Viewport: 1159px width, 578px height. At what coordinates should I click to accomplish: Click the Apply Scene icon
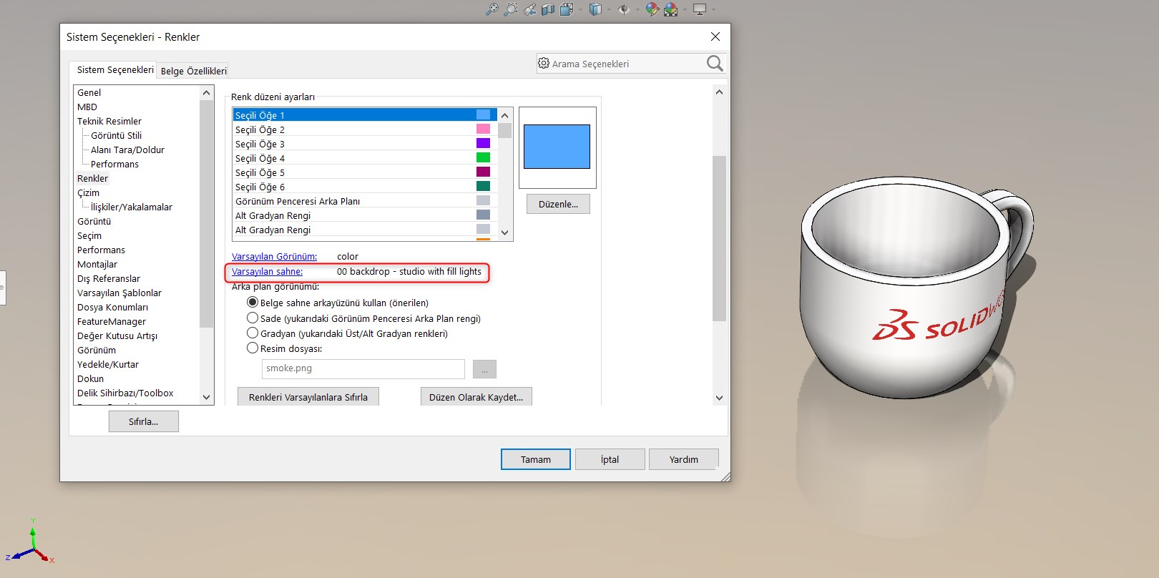(x=670, y=9)
